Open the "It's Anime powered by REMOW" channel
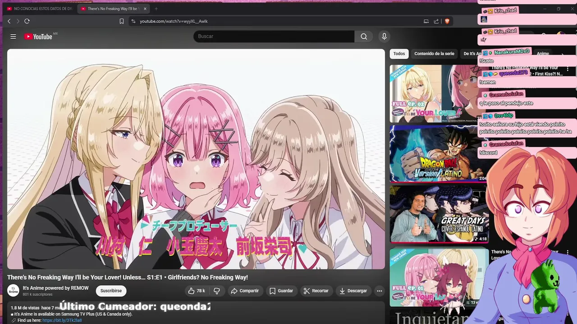577x324 pixels. coord(56,288)
